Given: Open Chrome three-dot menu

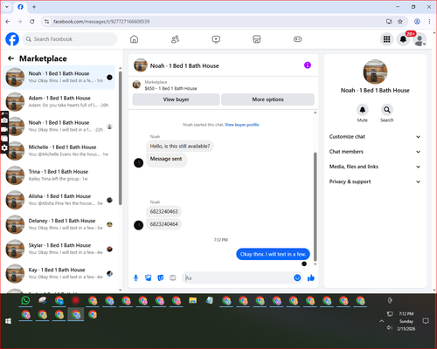Looking at the screenshot, I should pos(429,21).
